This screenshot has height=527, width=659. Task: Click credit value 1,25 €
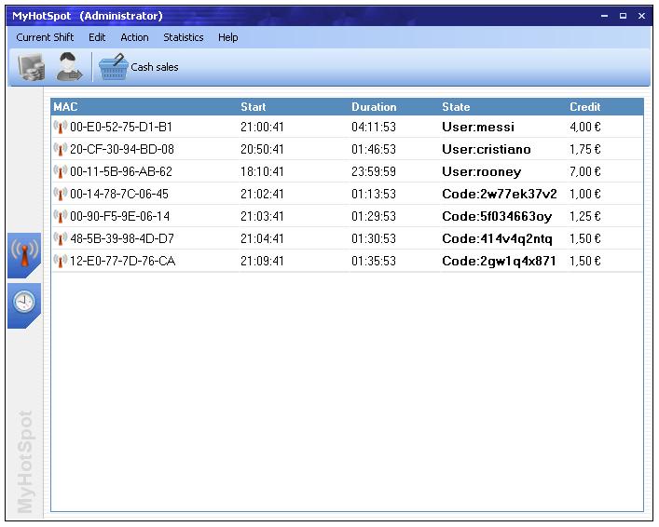[x=585, y=216]
